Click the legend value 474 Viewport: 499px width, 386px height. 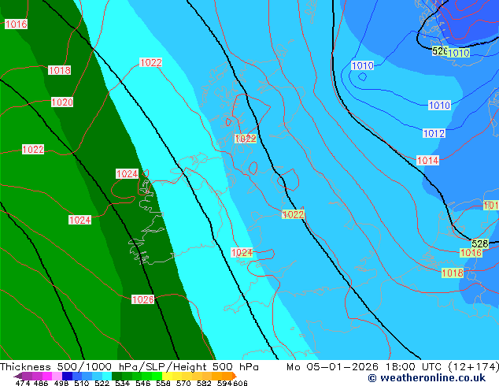(23, 383)
